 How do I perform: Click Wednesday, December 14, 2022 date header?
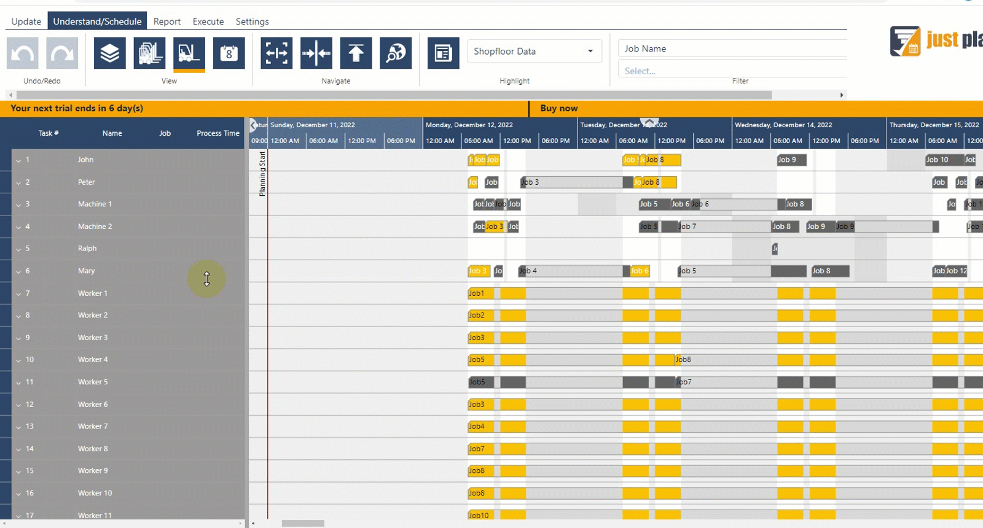tap(783, 125)
